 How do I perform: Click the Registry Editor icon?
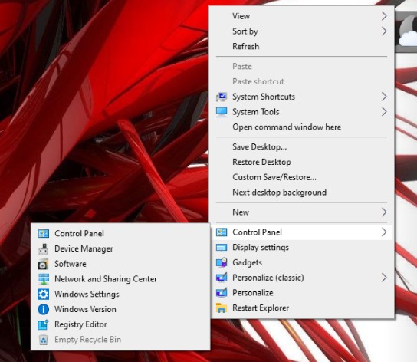pyautogui.click(x=44, y=324)
